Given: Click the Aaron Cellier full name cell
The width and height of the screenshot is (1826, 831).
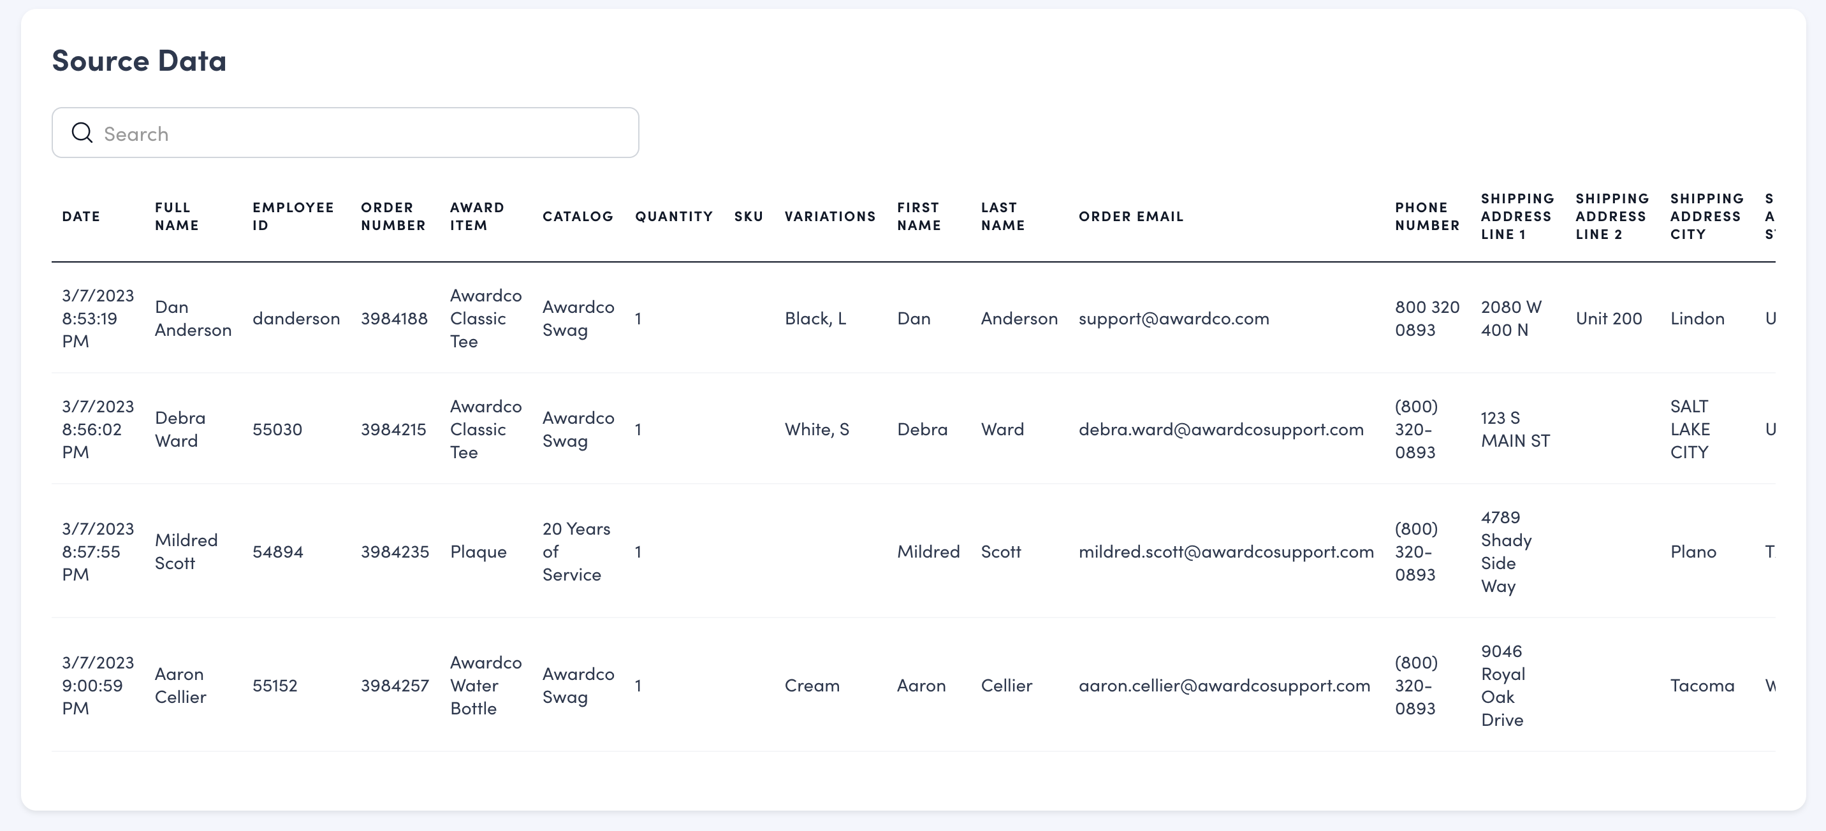Looking at the screenshot, I should click(x=180, y=686).
